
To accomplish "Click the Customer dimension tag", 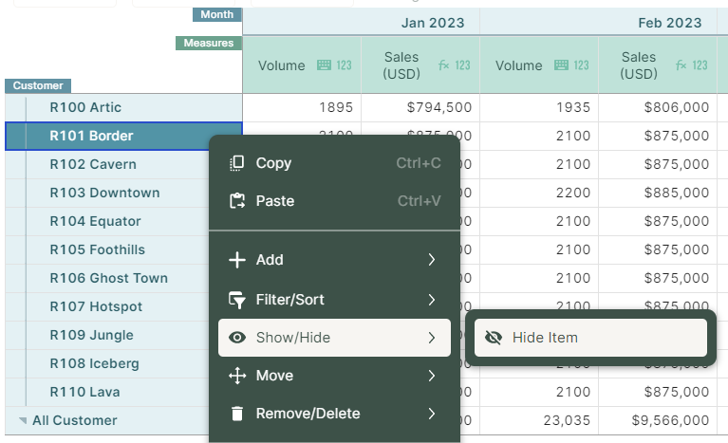I will [x=38, y=85].
